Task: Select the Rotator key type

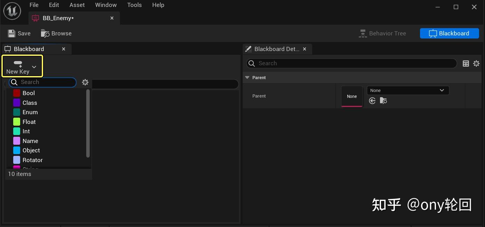Action: click(32, 160)
